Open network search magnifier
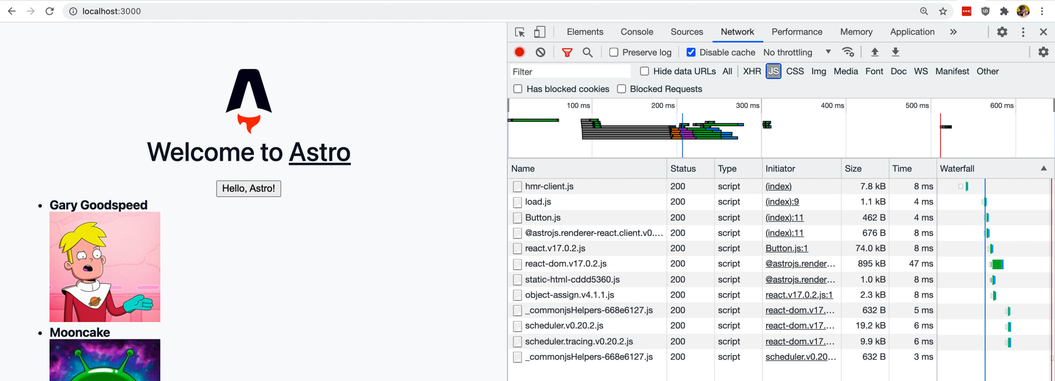 [x=588, y=52]
